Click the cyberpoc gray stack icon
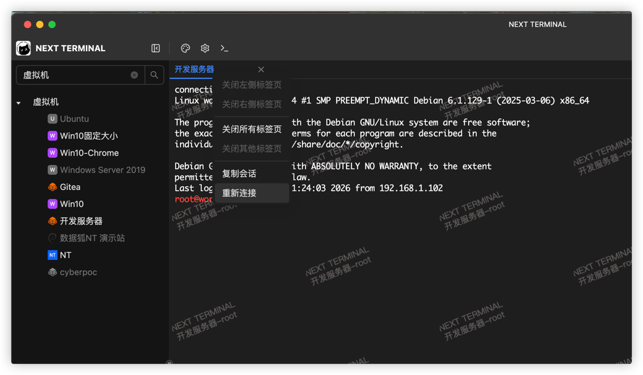The width and height of the screenshot is (643, 375). coord(52,272)
